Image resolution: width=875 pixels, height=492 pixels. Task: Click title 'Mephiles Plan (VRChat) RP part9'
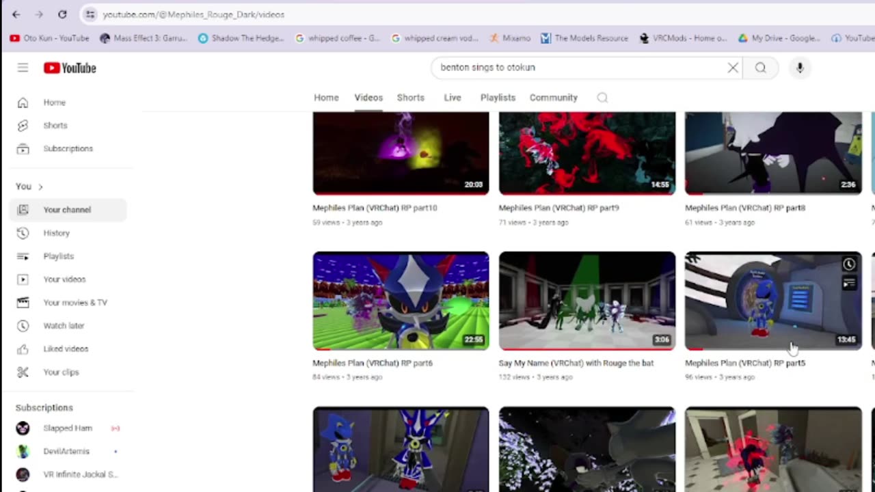(x=559, y=208)
